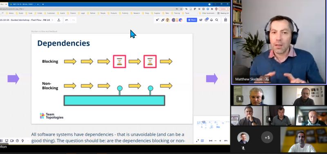Undo the last board action
327x154 pixels.
pos(67,20)
